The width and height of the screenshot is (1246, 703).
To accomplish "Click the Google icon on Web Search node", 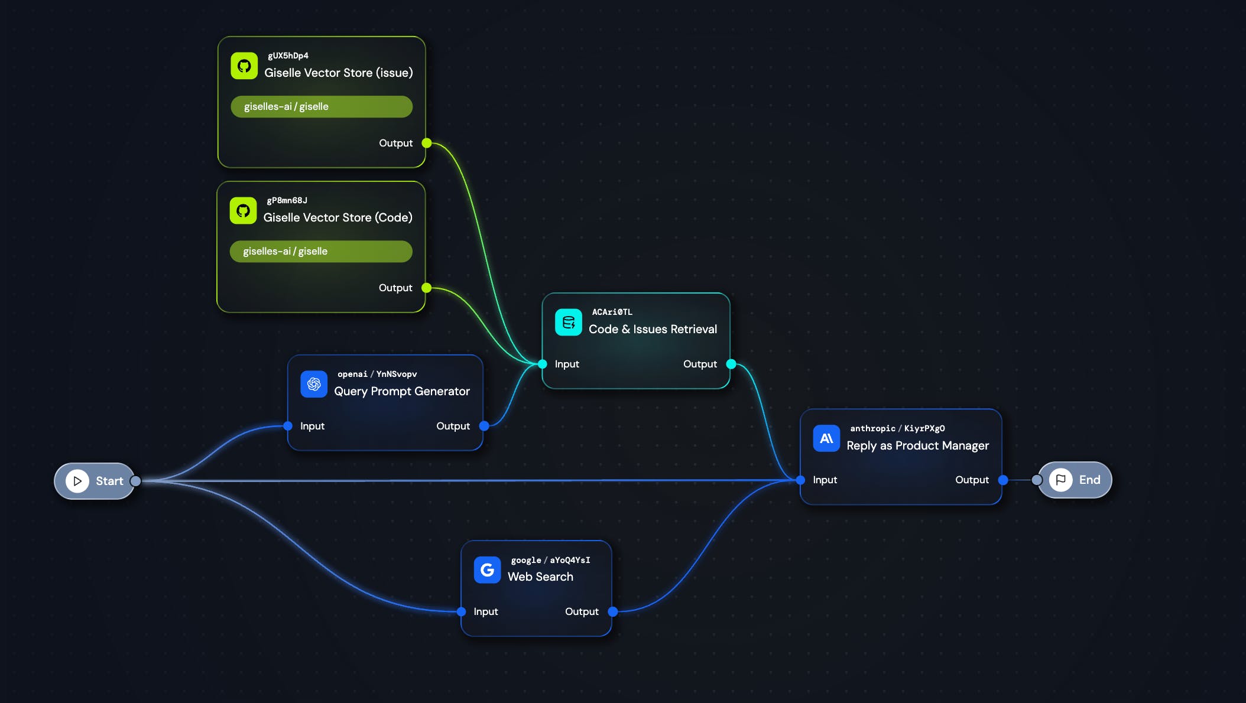I will 487,569.
